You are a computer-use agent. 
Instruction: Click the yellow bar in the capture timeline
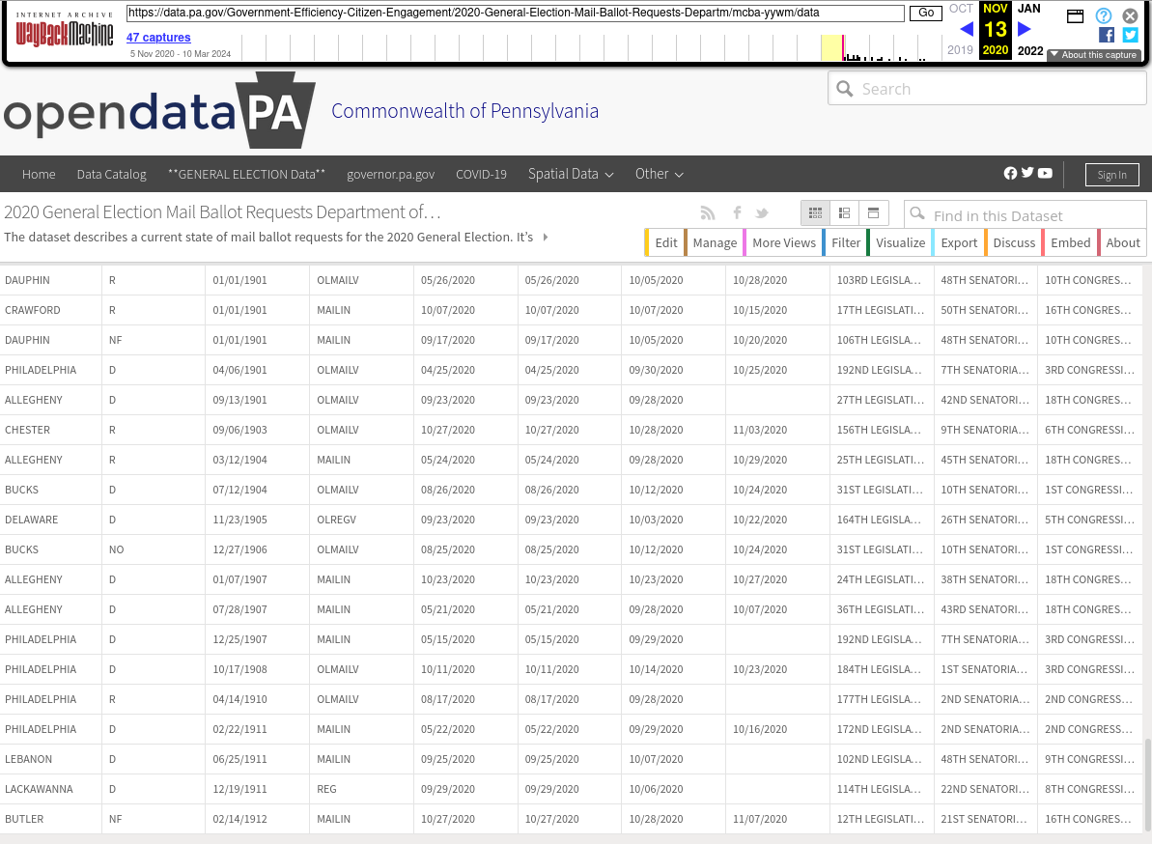[832, 46]
